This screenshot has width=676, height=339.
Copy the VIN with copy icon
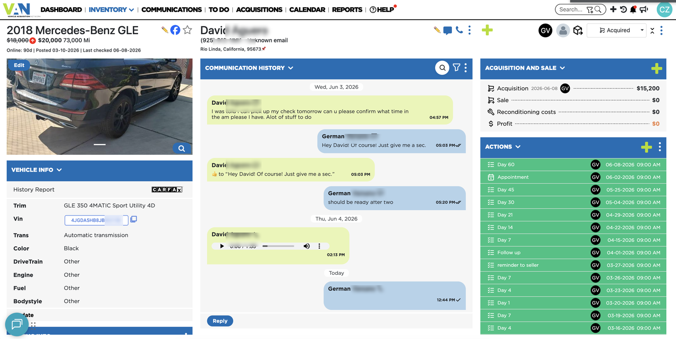pyautogui.click(x=134, y=219)
